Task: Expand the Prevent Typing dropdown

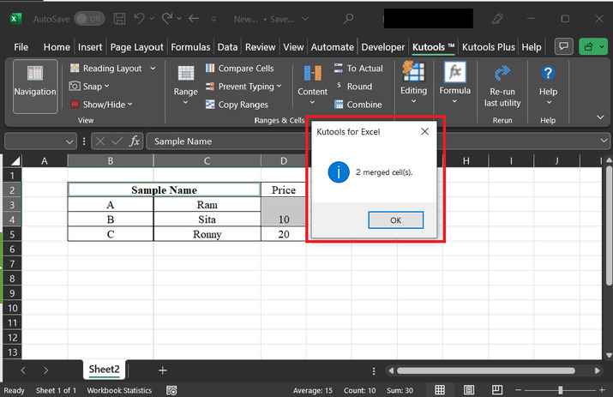Action: tap(279, 87)
